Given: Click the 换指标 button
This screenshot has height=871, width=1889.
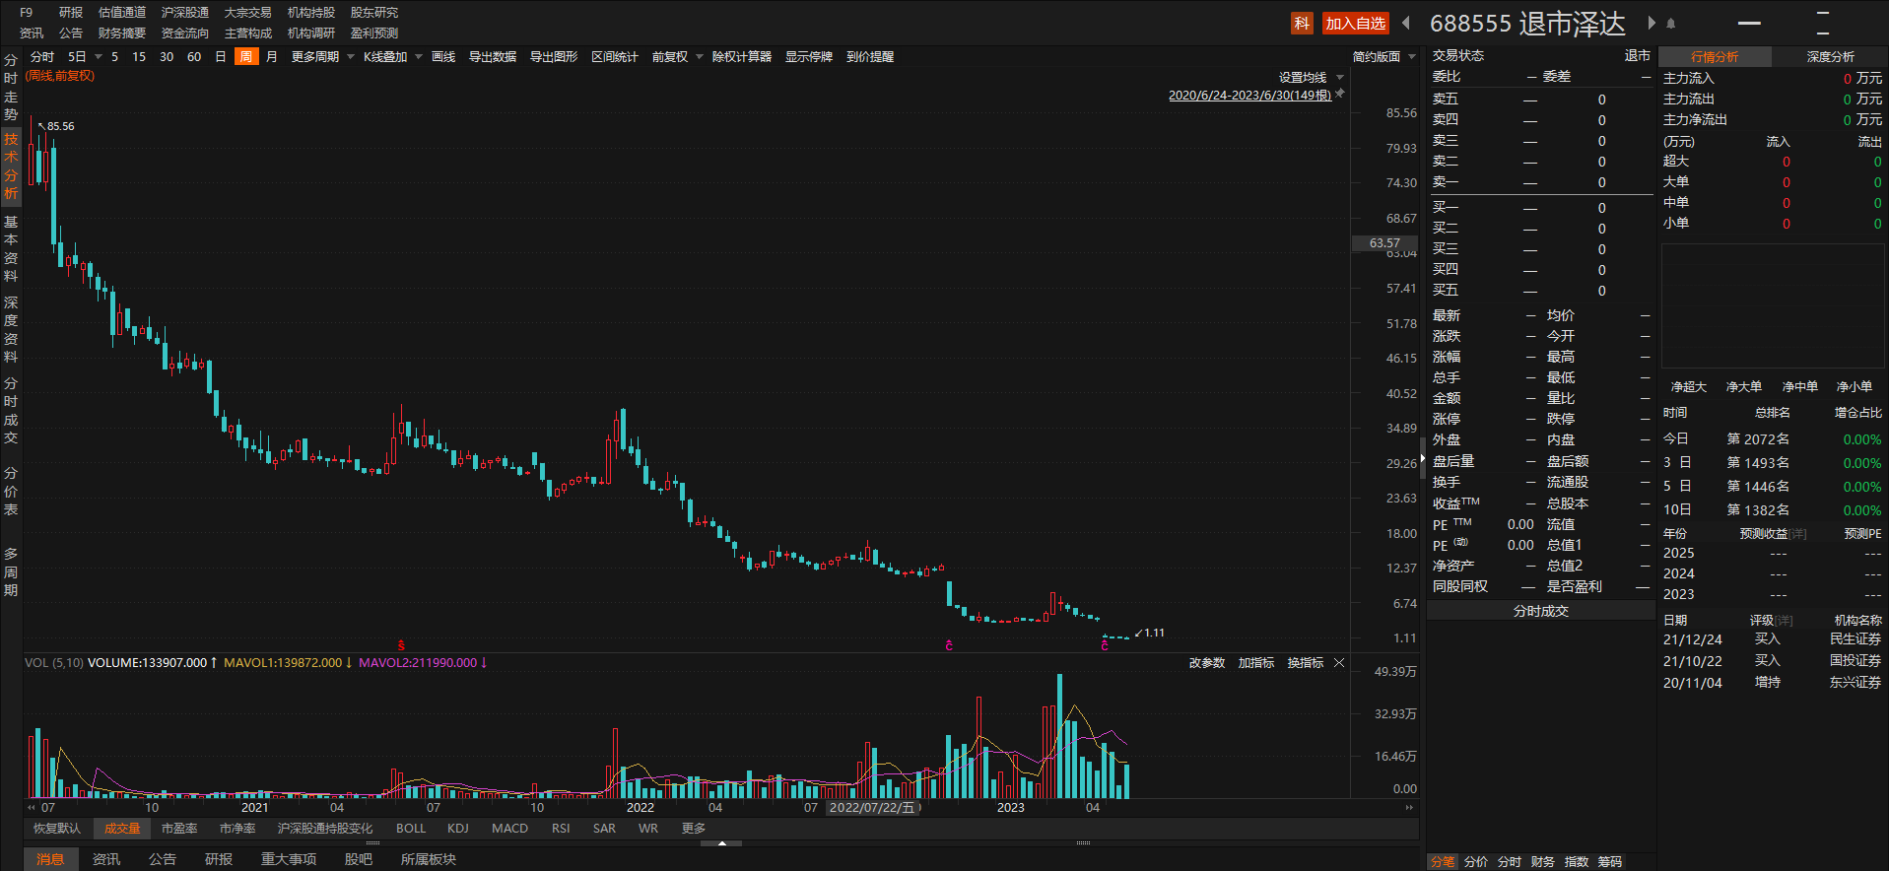Looking at the screenshot, I should (x=1306, y=663).
